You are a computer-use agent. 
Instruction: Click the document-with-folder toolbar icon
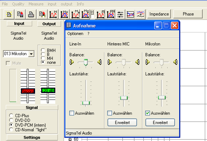pyautogui.click(x=42, y=14)
